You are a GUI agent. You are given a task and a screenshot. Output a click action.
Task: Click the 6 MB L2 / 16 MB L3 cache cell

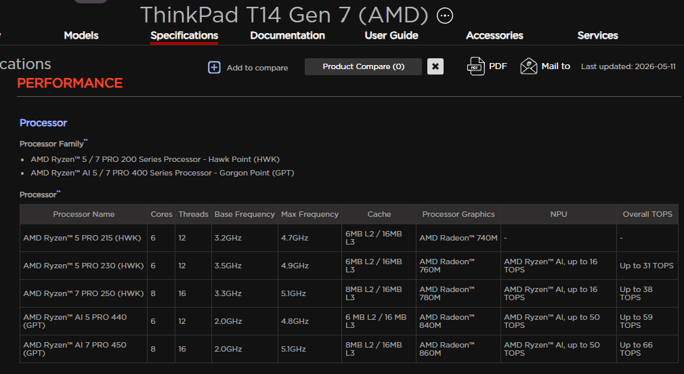tap(379, 321)
